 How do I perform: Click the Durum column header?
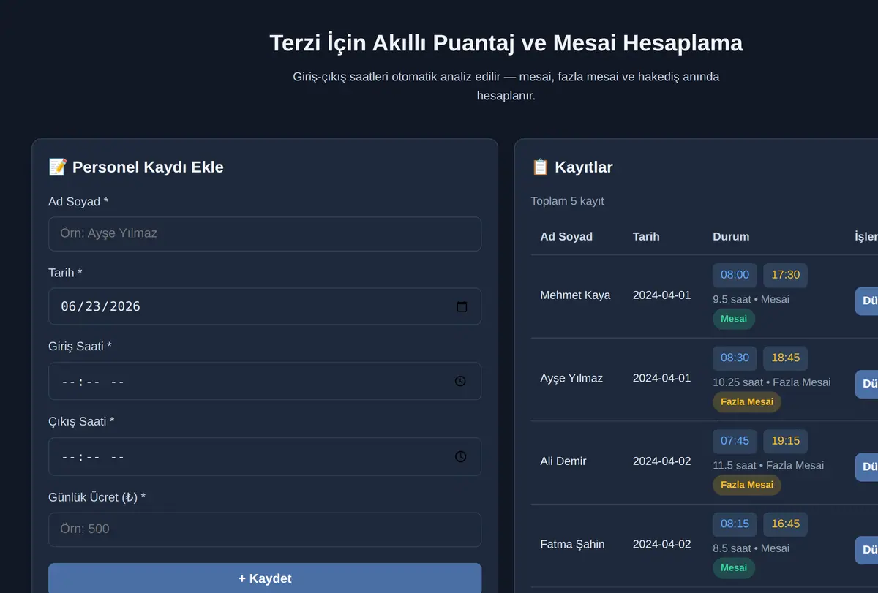tap(731, 236)
